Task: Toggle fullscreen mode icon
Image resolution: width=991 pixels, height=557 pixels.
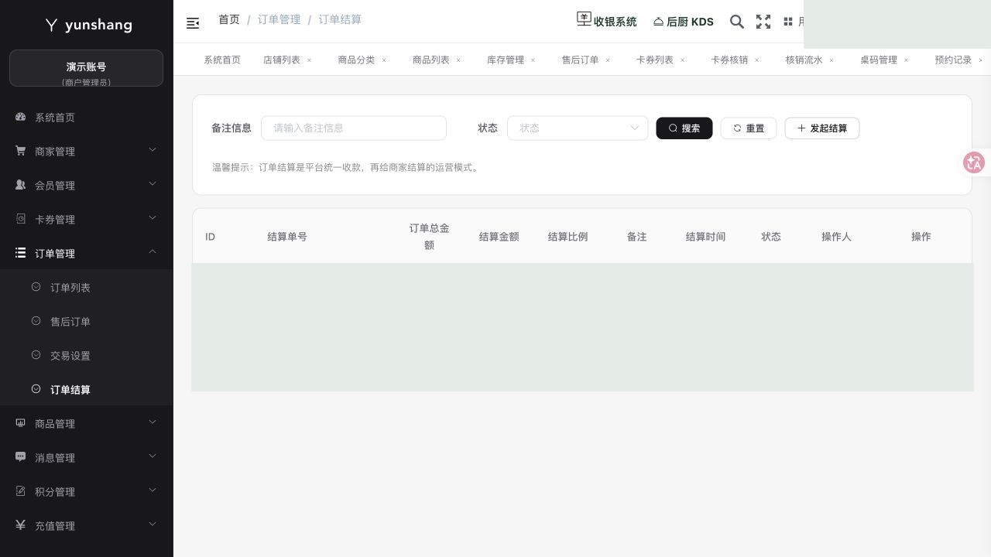Action: [763, 22]
